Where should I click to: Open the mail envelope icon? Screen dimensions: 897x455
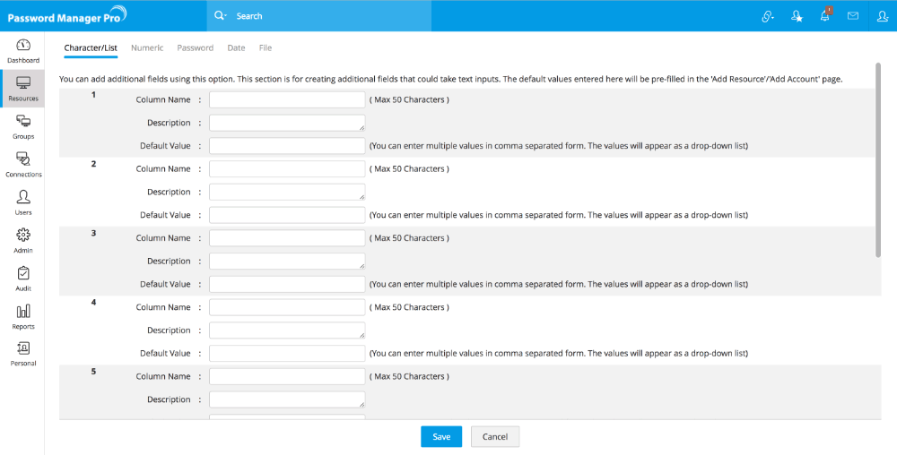click(853, 15)
